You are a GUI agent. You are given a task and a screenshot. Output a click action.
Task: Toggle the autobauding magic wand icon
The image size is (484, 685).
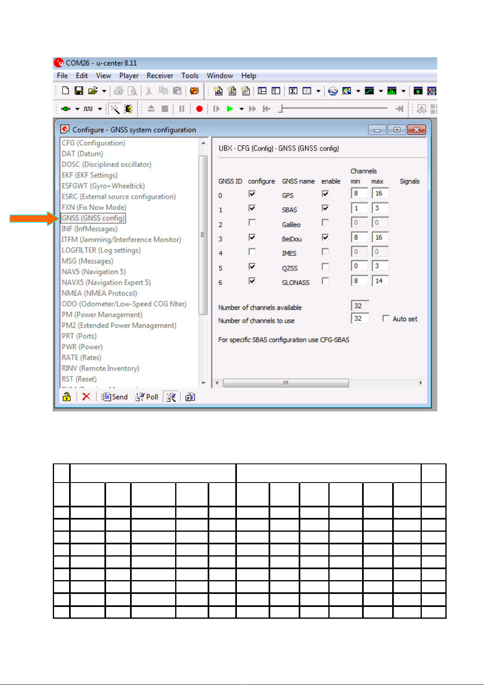click(x=115, y=109)
